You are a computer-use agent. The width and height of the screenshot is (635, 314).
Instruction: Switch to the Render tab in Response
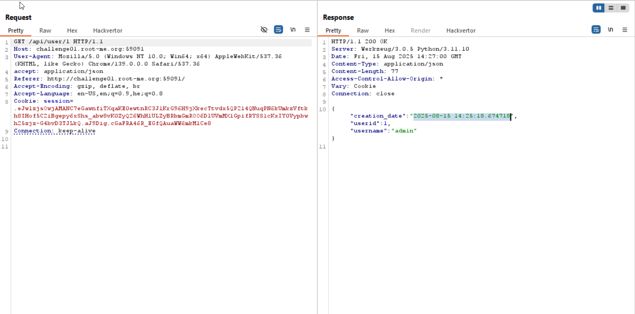[420, 31]
